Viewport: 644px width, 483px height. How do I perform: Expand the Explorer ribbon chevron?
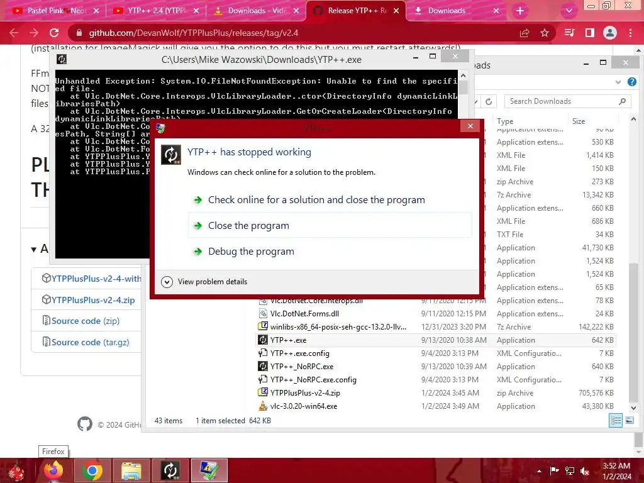(x=618, y=82)
